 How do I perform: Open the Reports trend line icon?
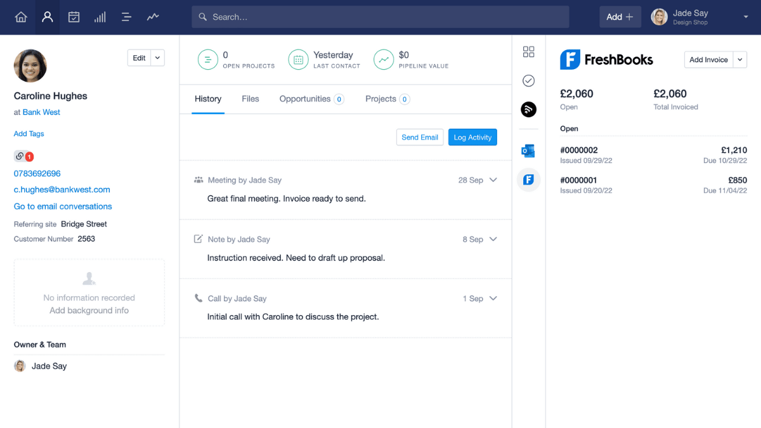[x=152, y=16]
